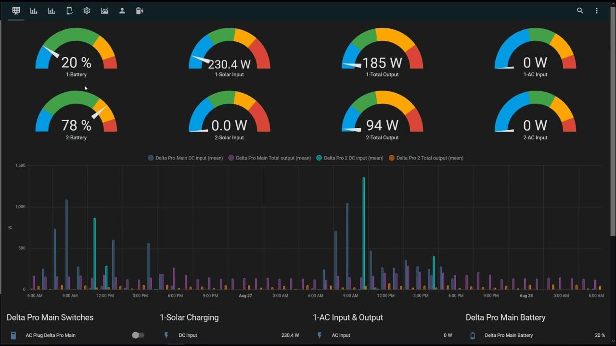This screenshot has height=346, width=616.
Task: Open the DC input row label
Action: 188,335
